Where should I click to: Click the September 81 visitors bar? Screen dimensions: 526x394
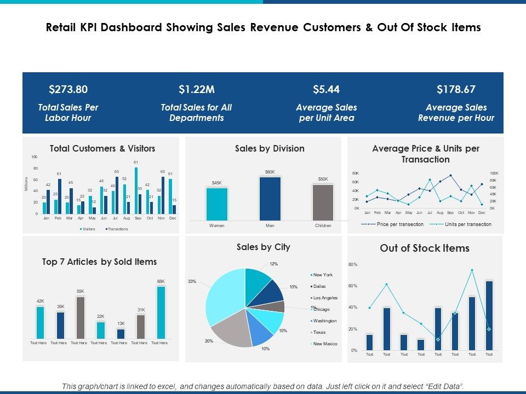(x=136, y=190)
